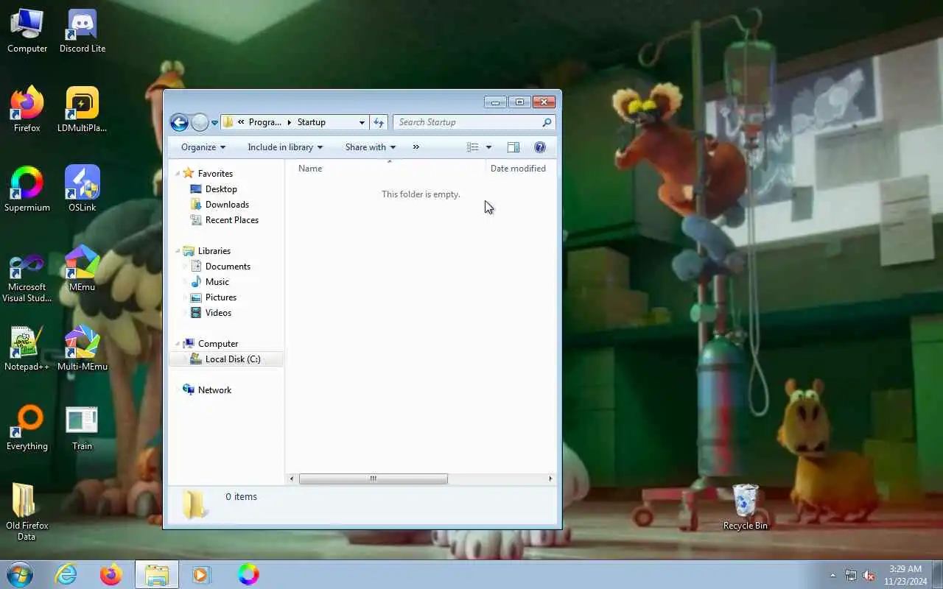Screen dimensions: 943x589
Task: Select the Old Firefox Data folder
Action: pos(27,512)
